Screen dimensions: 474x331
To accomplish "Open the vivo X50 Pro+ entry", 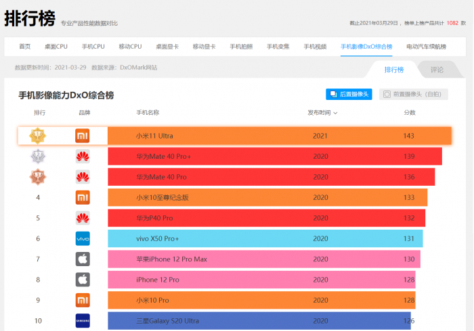I will [x=157, y=238].
